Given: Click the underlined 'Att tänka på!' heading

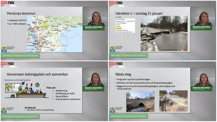Looking at the screenshot, I should pos(30,107).
